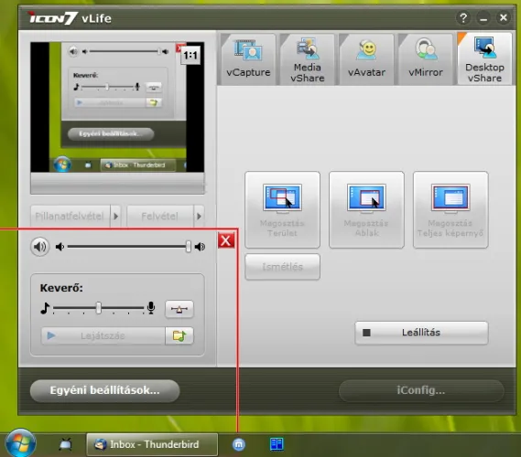521x457 pixels.
Task: Click the Lejátszás play button
Action: (x=103, y=335)
